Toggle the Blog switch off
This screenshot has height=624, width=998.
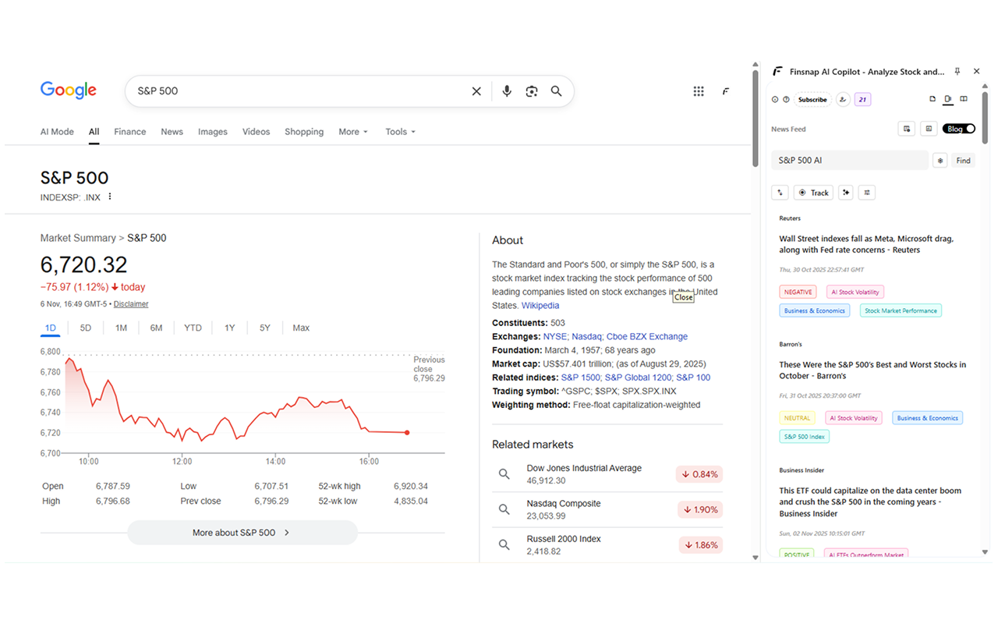click(959, 129)
